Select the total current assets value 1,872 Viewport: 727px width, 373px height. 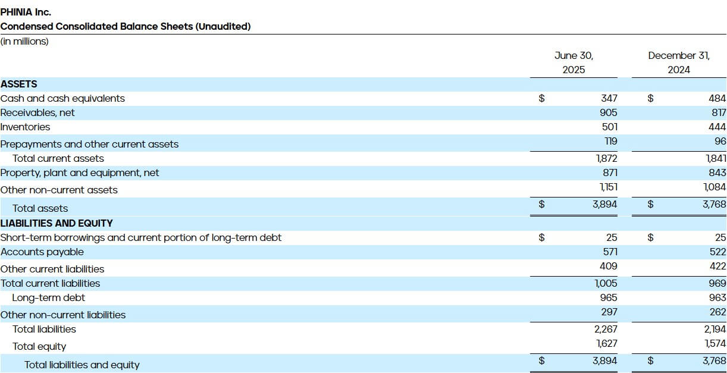tap(607, 158)
